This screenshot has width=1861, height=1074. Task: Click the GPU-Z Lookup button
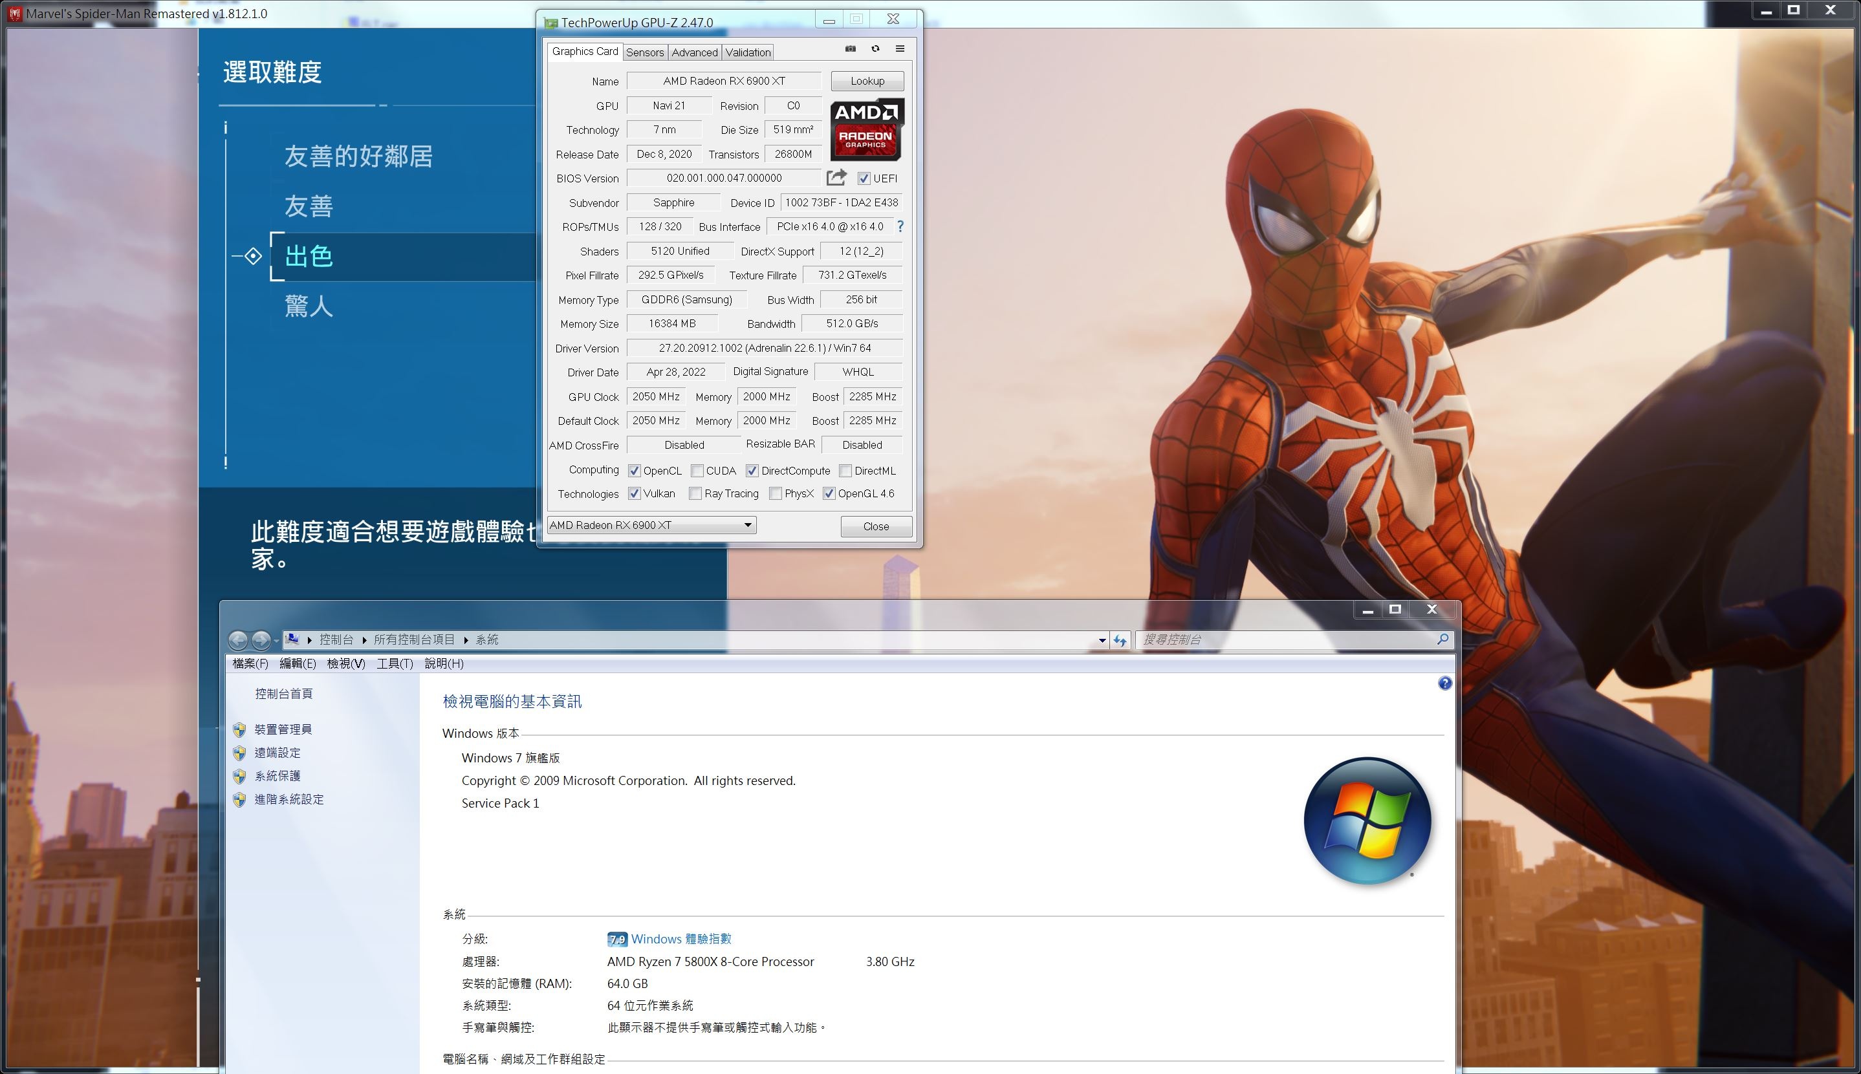(x=867, y=81)
